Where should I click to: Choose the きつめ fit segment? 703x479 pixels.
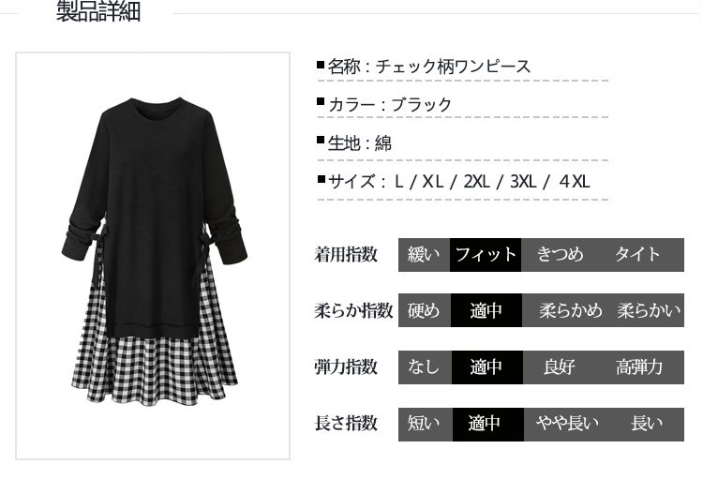click(x=561, y=255)
